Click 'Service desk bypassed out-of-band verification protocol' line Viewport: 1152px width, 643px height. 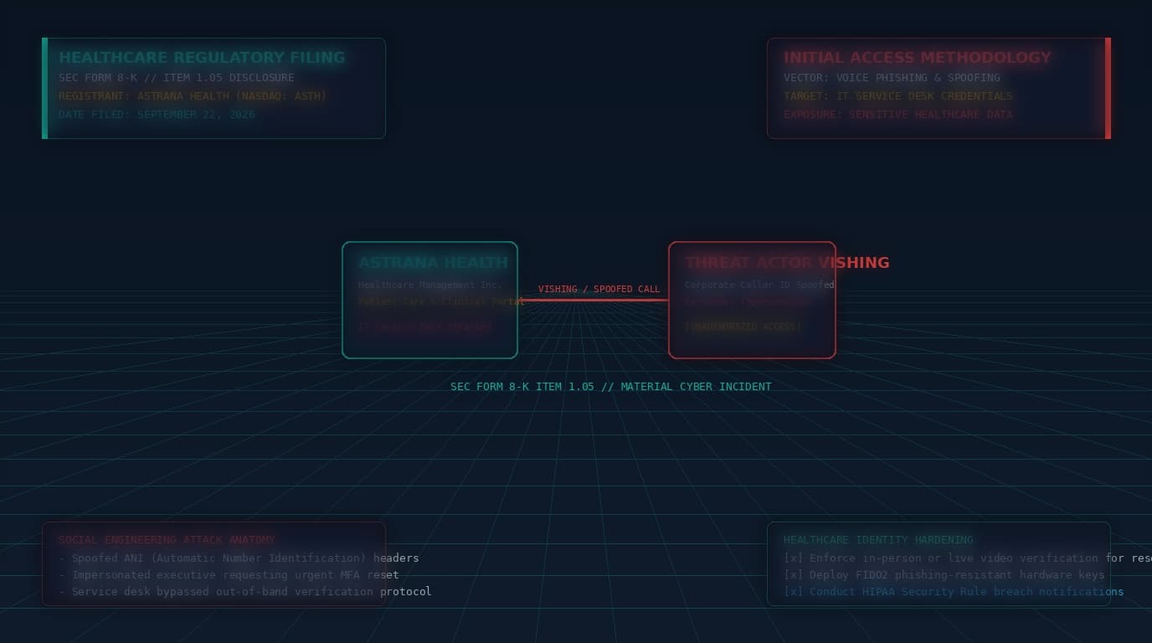[x=245, y=592]
